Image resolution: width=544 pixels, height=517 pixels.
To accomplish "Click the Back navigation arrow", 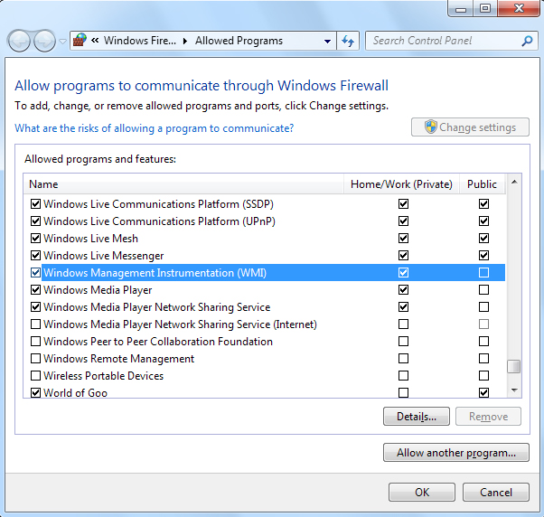I will click(19, 41).
